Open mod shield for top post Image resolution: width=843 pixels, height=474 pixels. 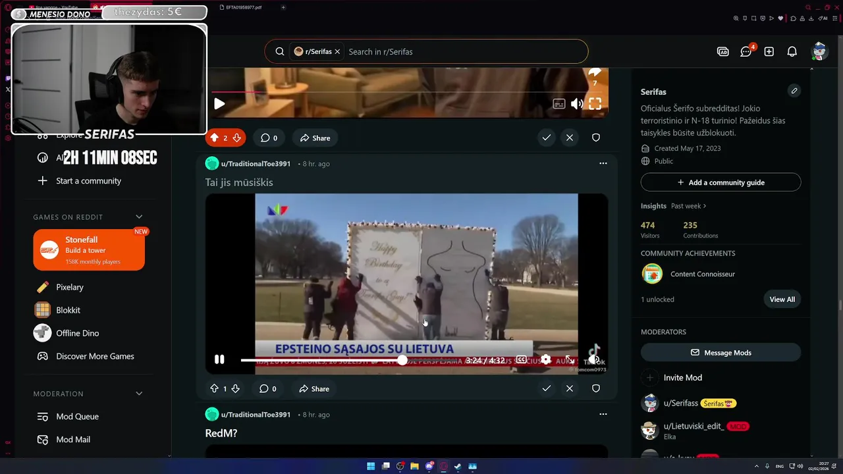pyautogui.click(x=596, y=138)
